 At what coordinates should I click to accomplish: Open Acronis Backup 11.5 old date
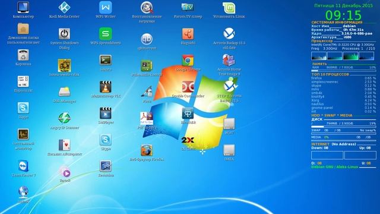[229, 34]
